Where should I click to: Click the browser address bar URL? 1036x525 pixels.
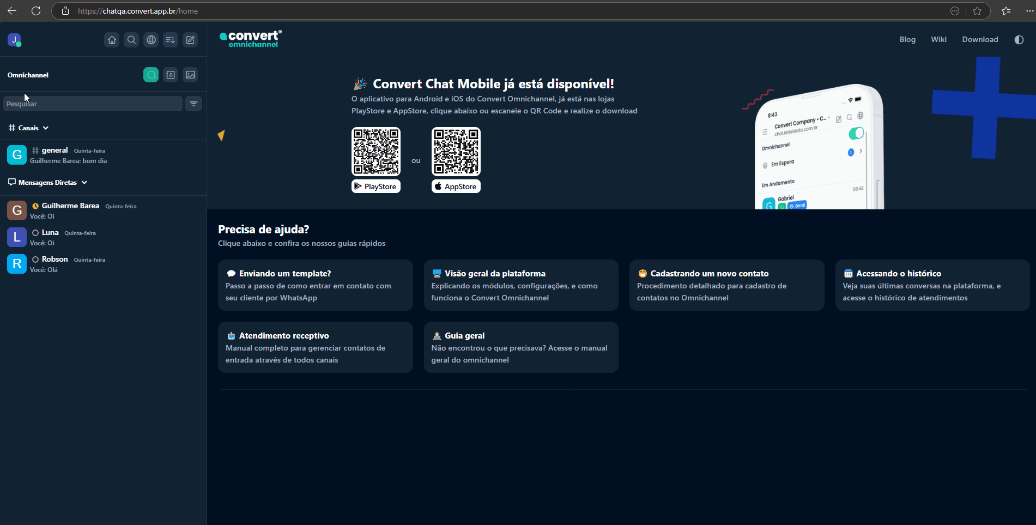[138, 11]
